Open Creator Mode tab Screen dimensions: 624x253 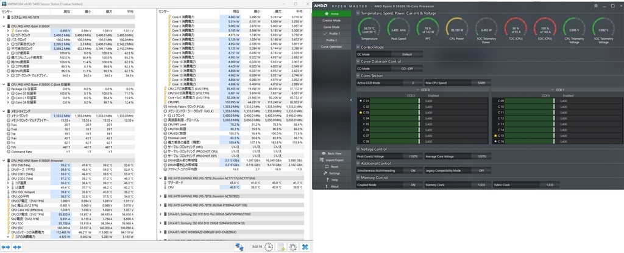coord(331,20)
